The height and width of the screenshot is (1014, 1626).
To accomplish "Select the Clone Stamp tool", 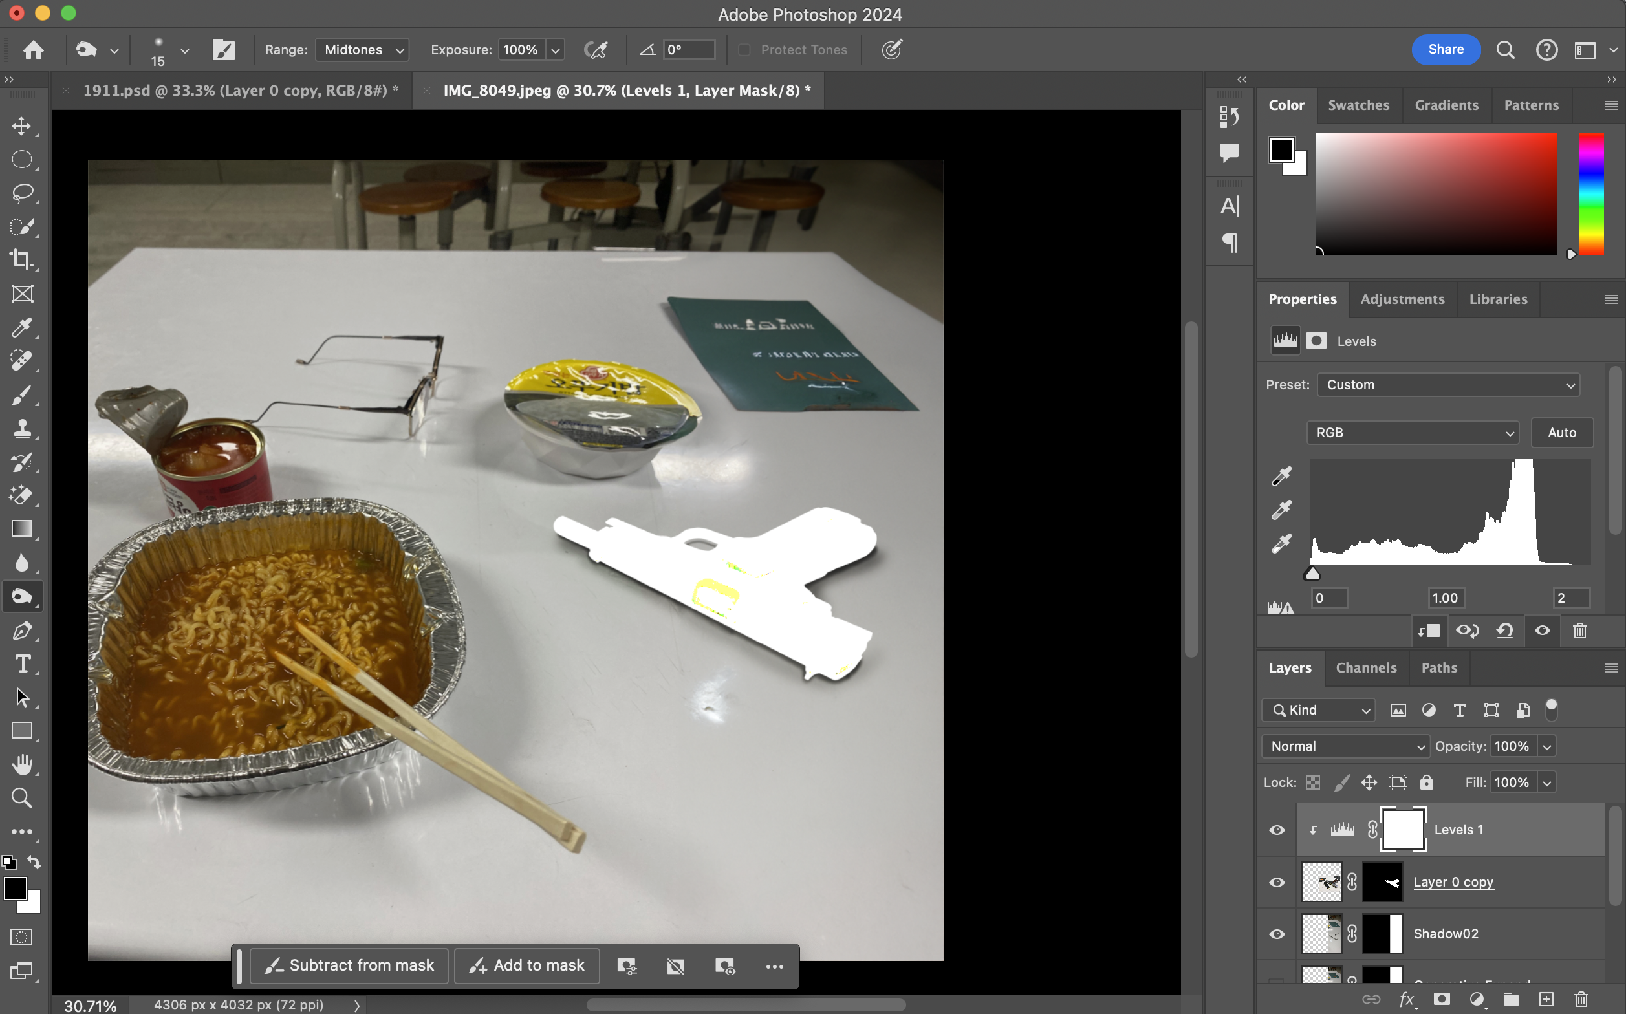I will click(21, 429).
